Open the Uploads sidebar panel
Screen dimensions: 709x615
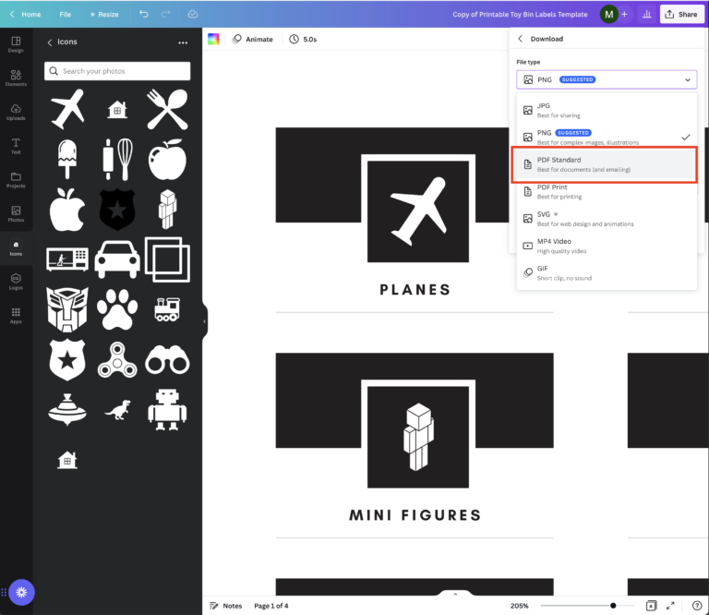tap(16, 112)
